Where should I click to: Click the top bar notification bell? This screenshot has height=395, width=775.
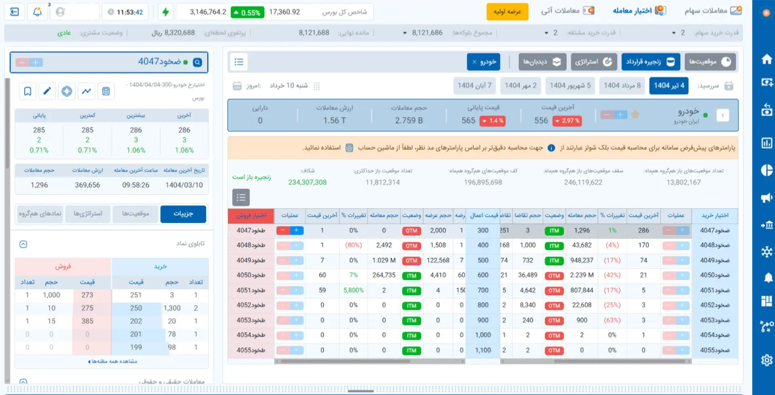[37, 12]
